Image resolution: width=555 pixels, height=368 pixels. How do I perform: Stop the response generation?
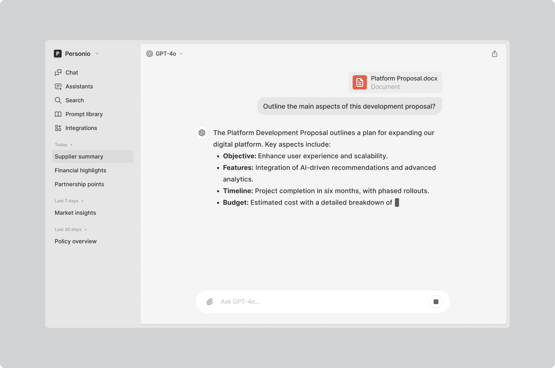coord(436,302)
